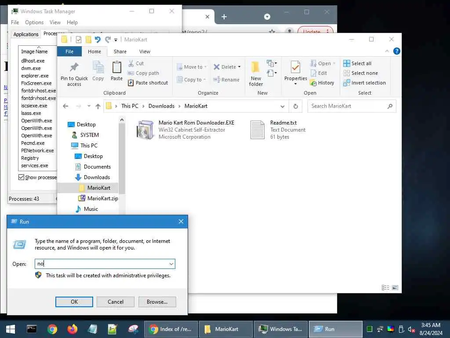Image resolution: width=450 pixels, height=338 pixels.
Task: Switch to details view layout icon
Action: [385, 287]
